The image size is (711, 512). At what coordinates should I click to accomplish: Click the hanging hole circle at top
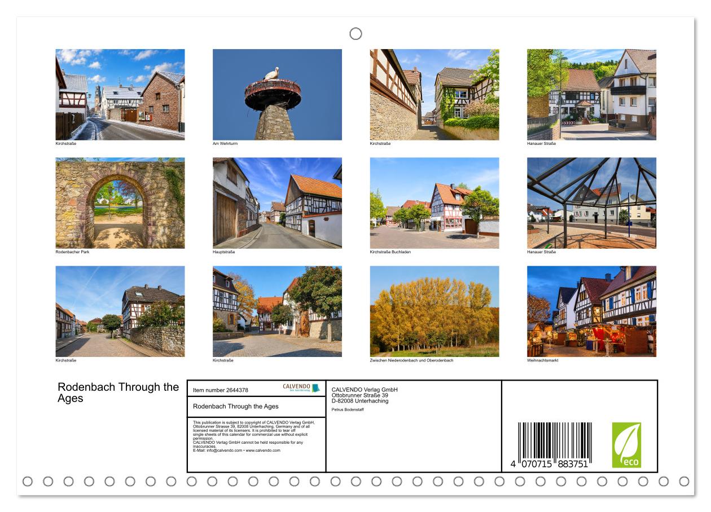(355, 34)
